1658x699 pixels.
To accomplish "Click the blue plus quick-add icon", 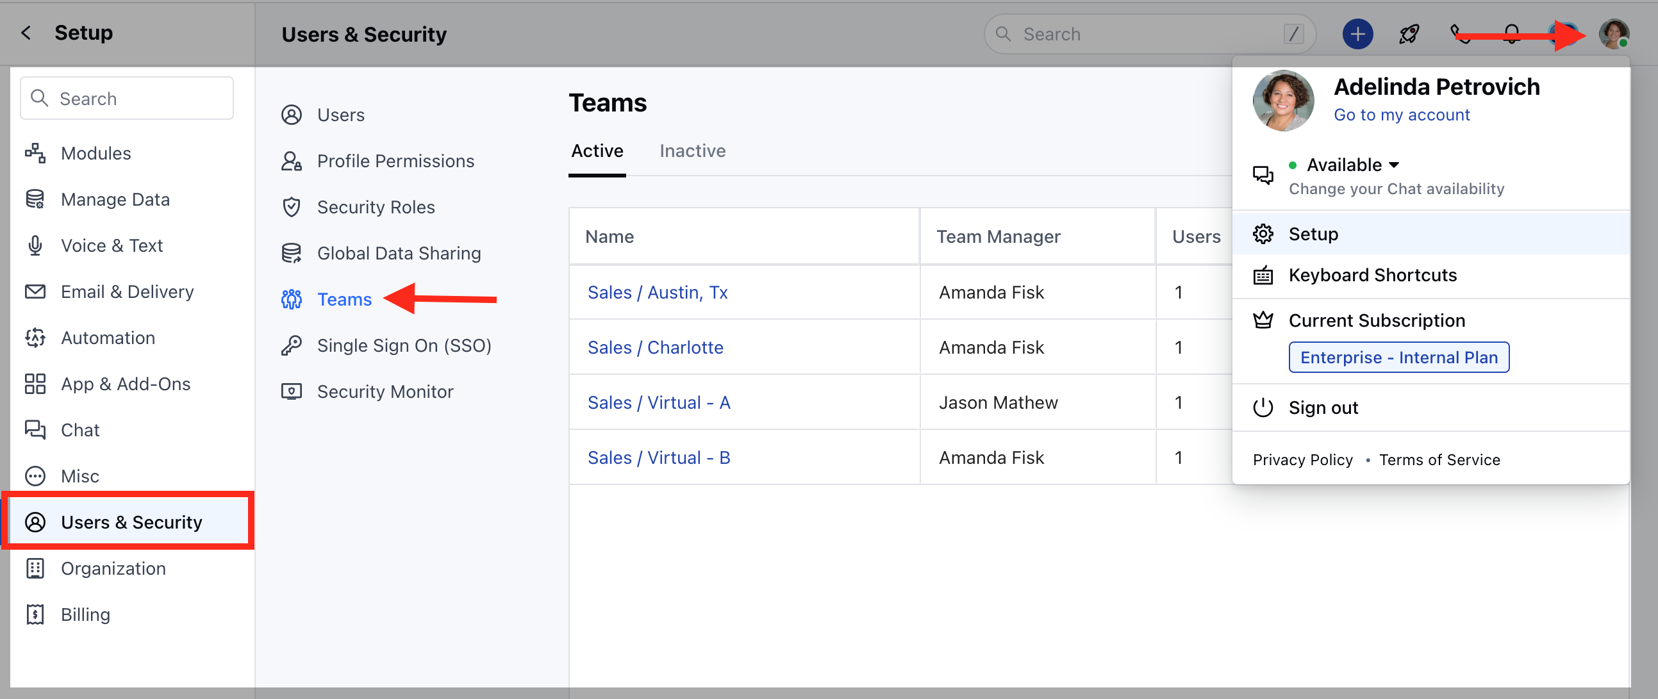I will 1357,34.
